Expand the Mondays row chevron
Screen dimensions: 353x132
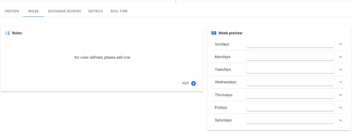point(341,57)
